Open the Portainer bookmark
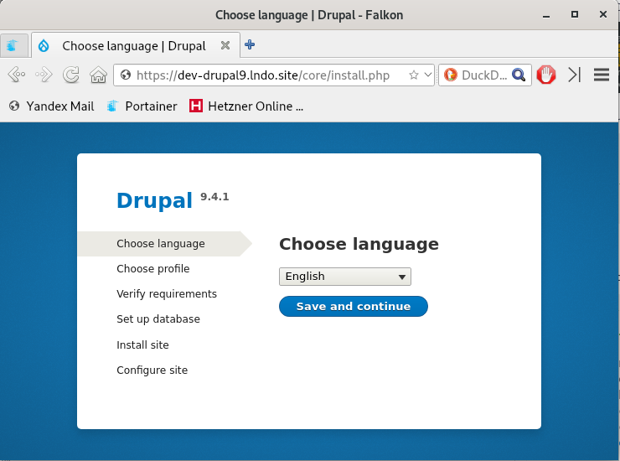Image resolution: width=620 pixels, height=461 pixels. point(142,106)
